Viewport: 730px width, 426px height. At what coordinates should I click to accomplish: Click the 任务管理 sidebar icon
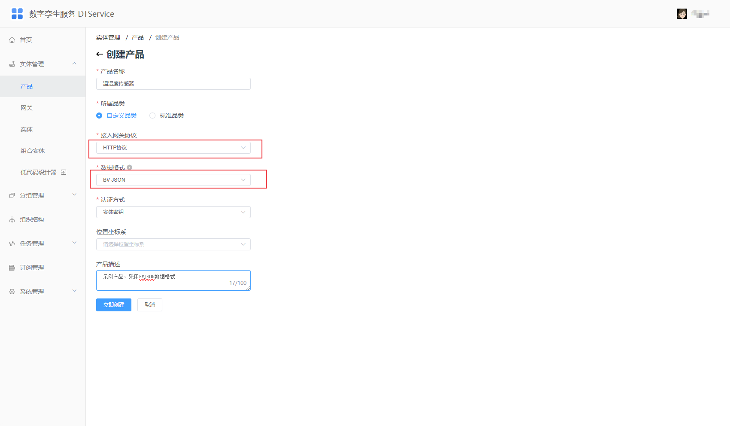pos(12,243)
